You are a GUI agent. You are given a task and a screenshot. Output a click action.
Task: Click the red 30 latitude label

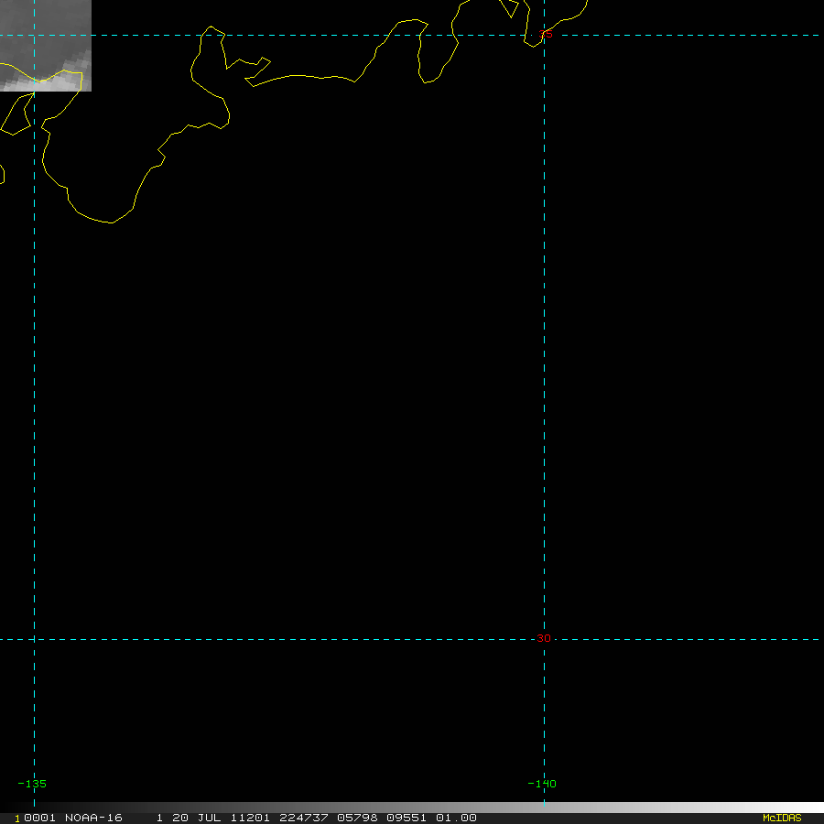tap(544, 638)
